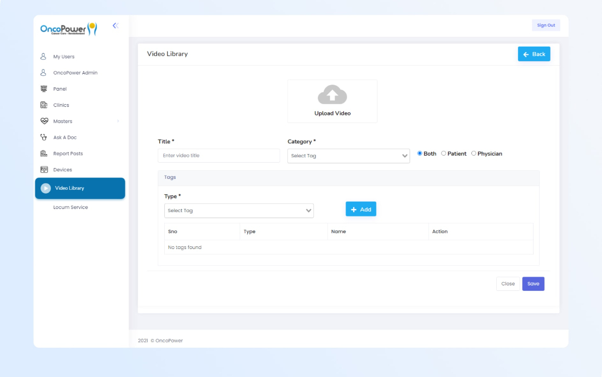Collapse sidebar with double-chevron icon
This screenshot has width=602, height=377.
(116, 25)
